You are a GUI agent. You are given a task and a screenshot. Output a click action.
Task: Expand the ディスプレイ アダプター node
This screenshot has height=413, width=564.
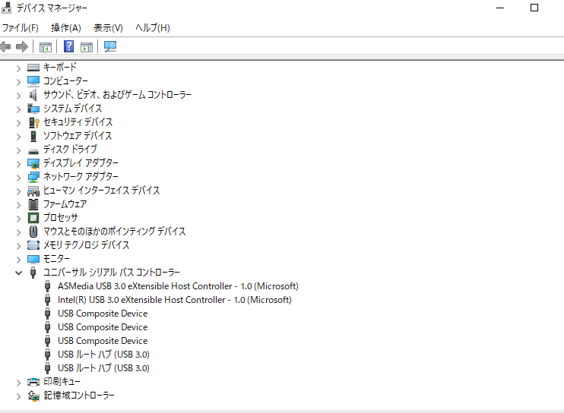(x=19, y=164)
